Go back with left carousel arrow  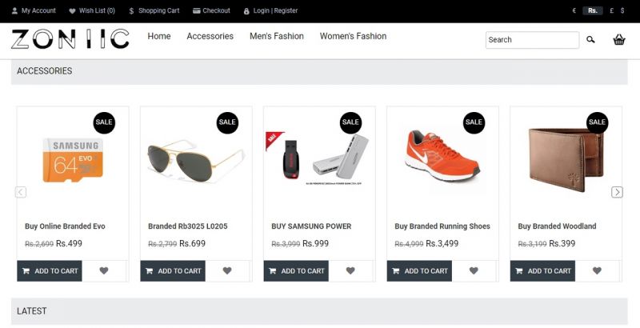click(x=21, y=192)
